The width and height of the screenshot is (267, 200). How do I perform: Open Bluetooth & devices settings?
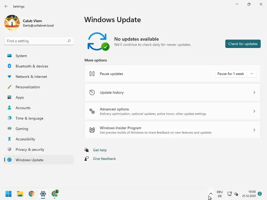click(x=39, y=66)
